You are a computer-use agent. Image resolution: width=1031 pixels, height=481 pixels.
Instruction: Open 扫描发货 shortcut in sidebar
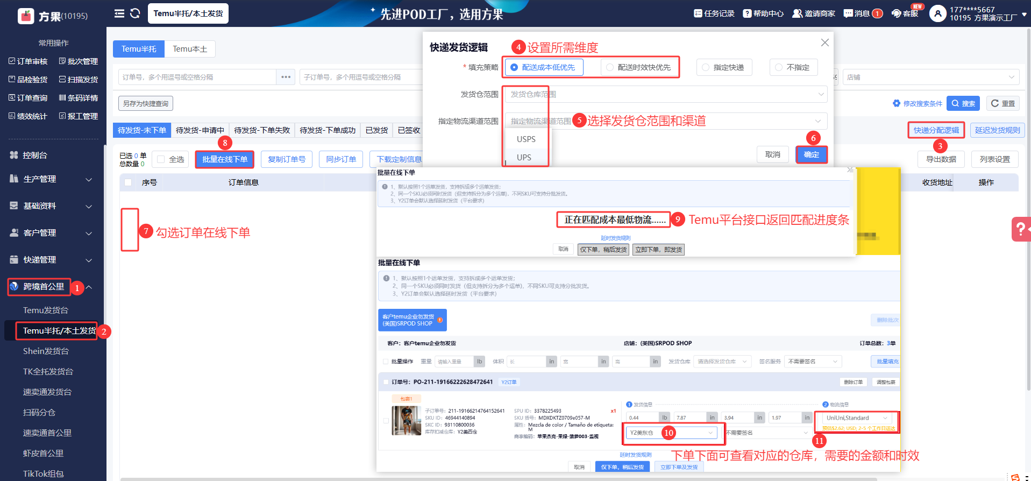(x=79, y=80)
